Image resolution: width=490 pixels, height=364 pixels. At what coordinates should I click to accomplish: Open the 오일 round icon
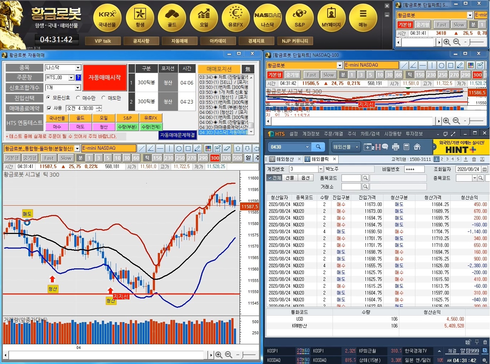point(204,18)
